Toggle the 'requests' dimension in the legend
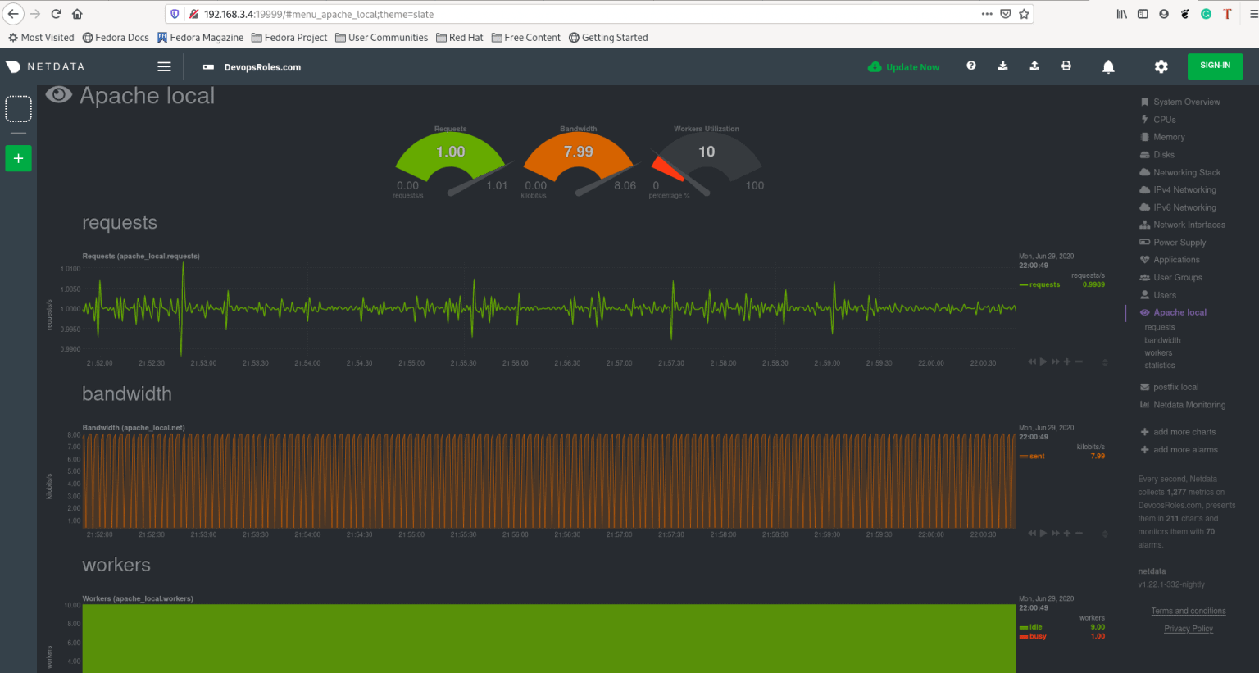The width and height of the screenshot is (1259, 673). (1044, 285)
